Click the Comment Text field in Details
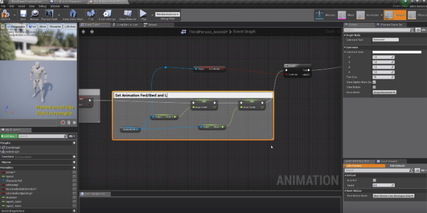This screenshot has width=427, height=213. 386,40
